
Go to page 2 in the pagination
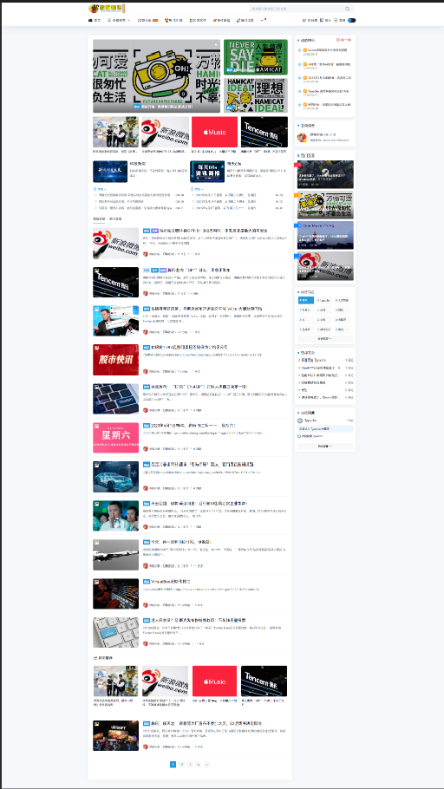[182, 765]
